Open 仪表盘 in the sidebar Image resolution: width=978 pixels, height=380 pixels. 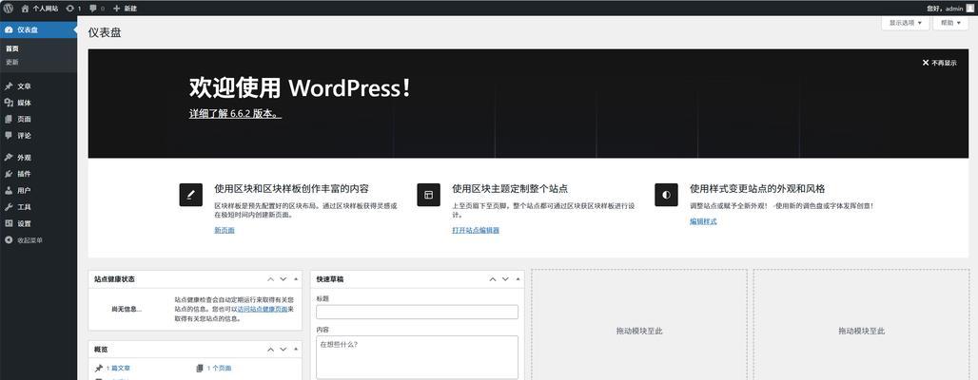pyautogui.click(x=39, y=29)
